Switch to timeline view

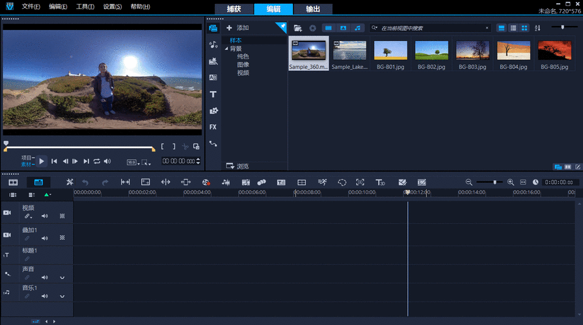pyautogui.click(x=38, y=183)
